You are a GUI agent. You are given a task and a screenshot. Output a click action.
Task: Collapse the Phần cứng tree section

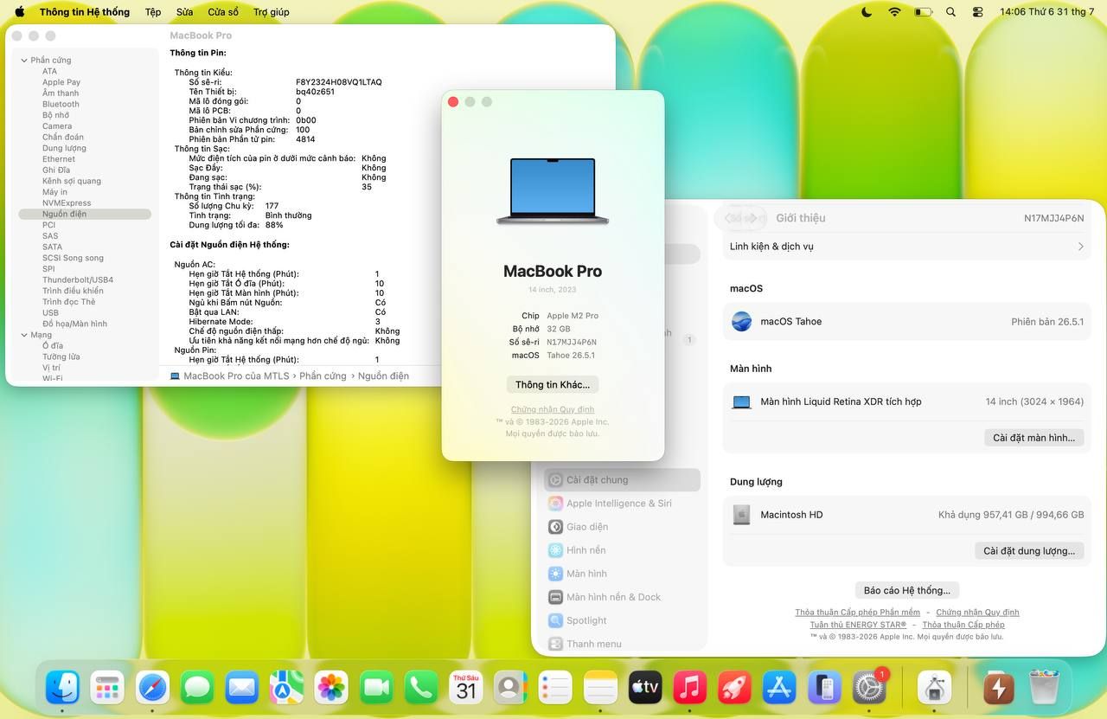pyautogui.click(x=23, y=61)
